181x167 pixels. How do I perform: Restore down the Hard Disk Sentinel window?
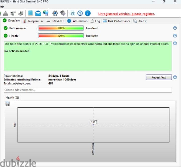click(x=164, y=2)
